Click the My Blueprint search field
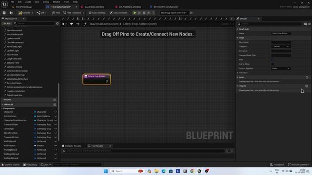 tap(35, 23)
